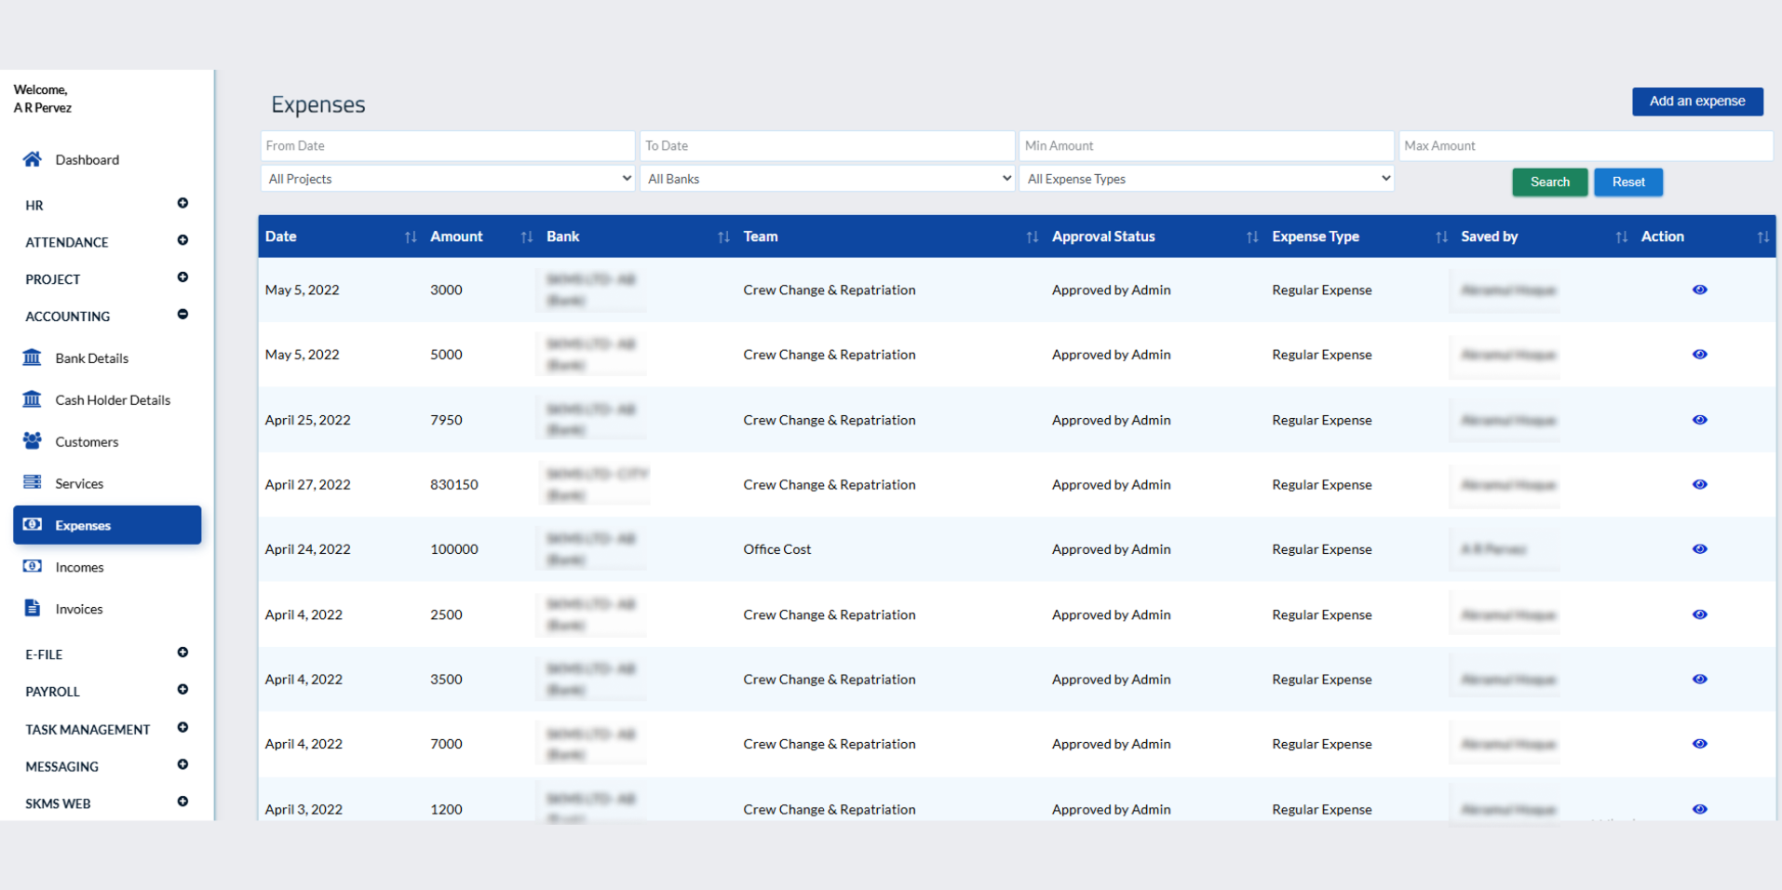1782x890 pixels.
Task: Open Cash Holder Details page
Action: pos(113,400)
